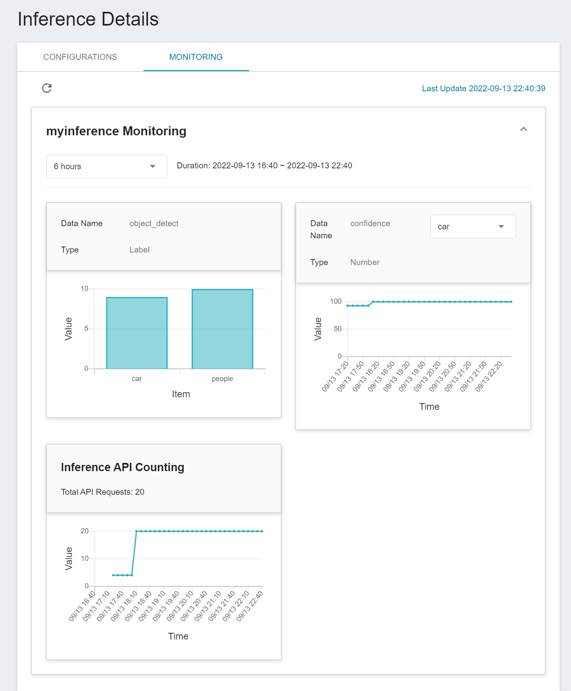Click the Last Update timestamp text
Image resolution: width=571 pixels, height=691 pixels.
(483, 88)
